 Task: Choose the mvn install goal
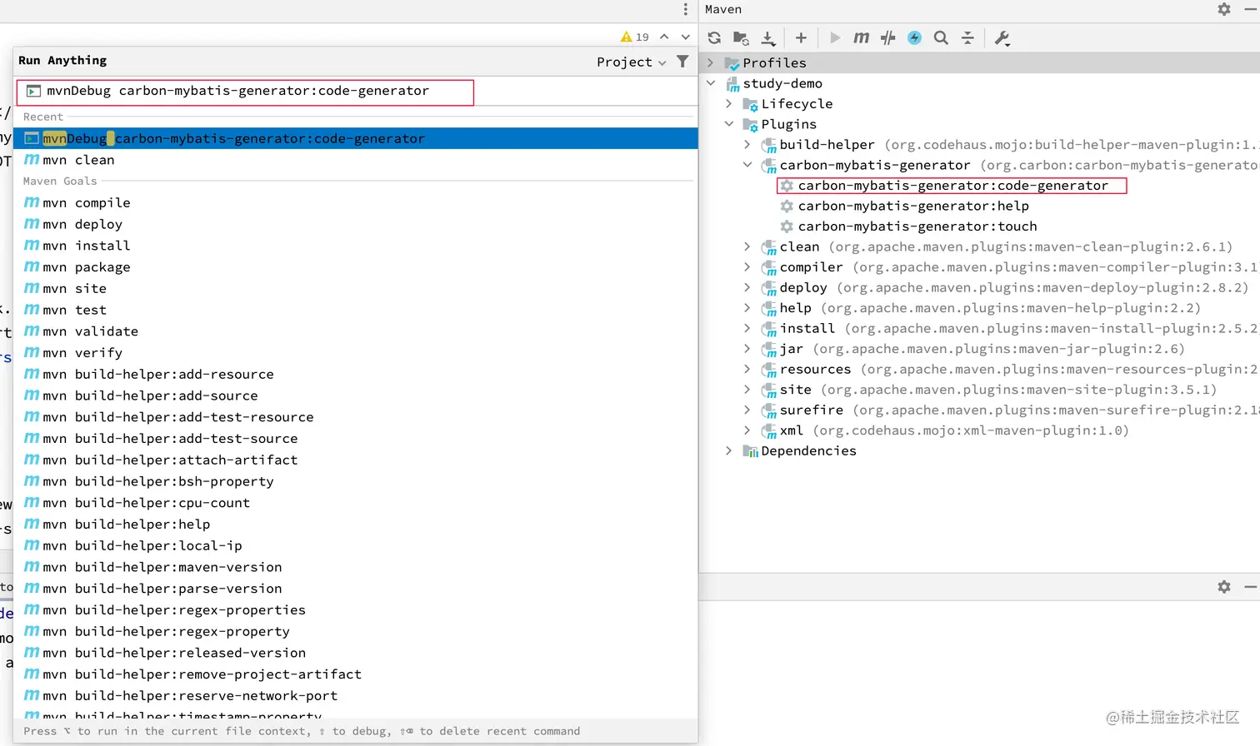coord(356,246)
